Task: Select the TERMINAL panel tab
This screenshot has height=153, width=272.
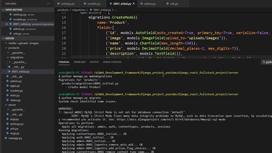Action: pos(64,62)
